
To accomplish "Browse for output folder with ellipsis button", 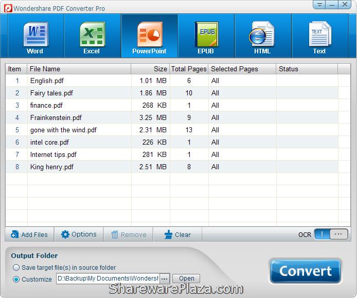I will pyautogui.click(x=165, y=279).
